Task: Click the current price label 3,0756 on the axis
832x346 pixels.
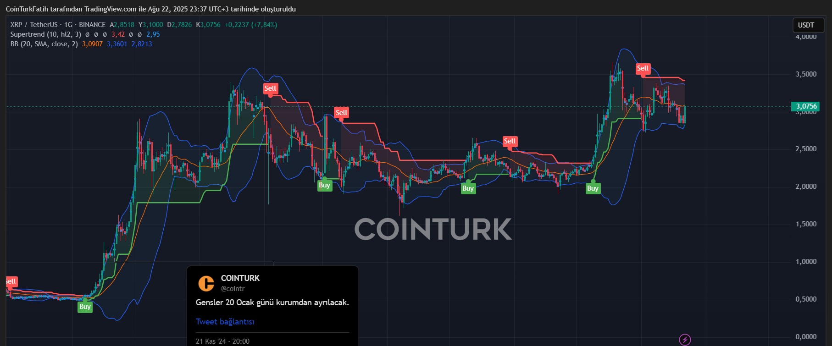Action: (x=806, y=106)
